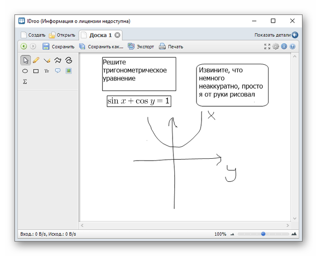
Task: Select the rectangle shape tool
Action: pos(36,71)
